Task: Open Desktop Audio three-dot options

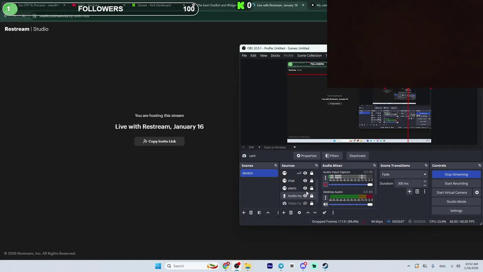Action: point(325,198)
